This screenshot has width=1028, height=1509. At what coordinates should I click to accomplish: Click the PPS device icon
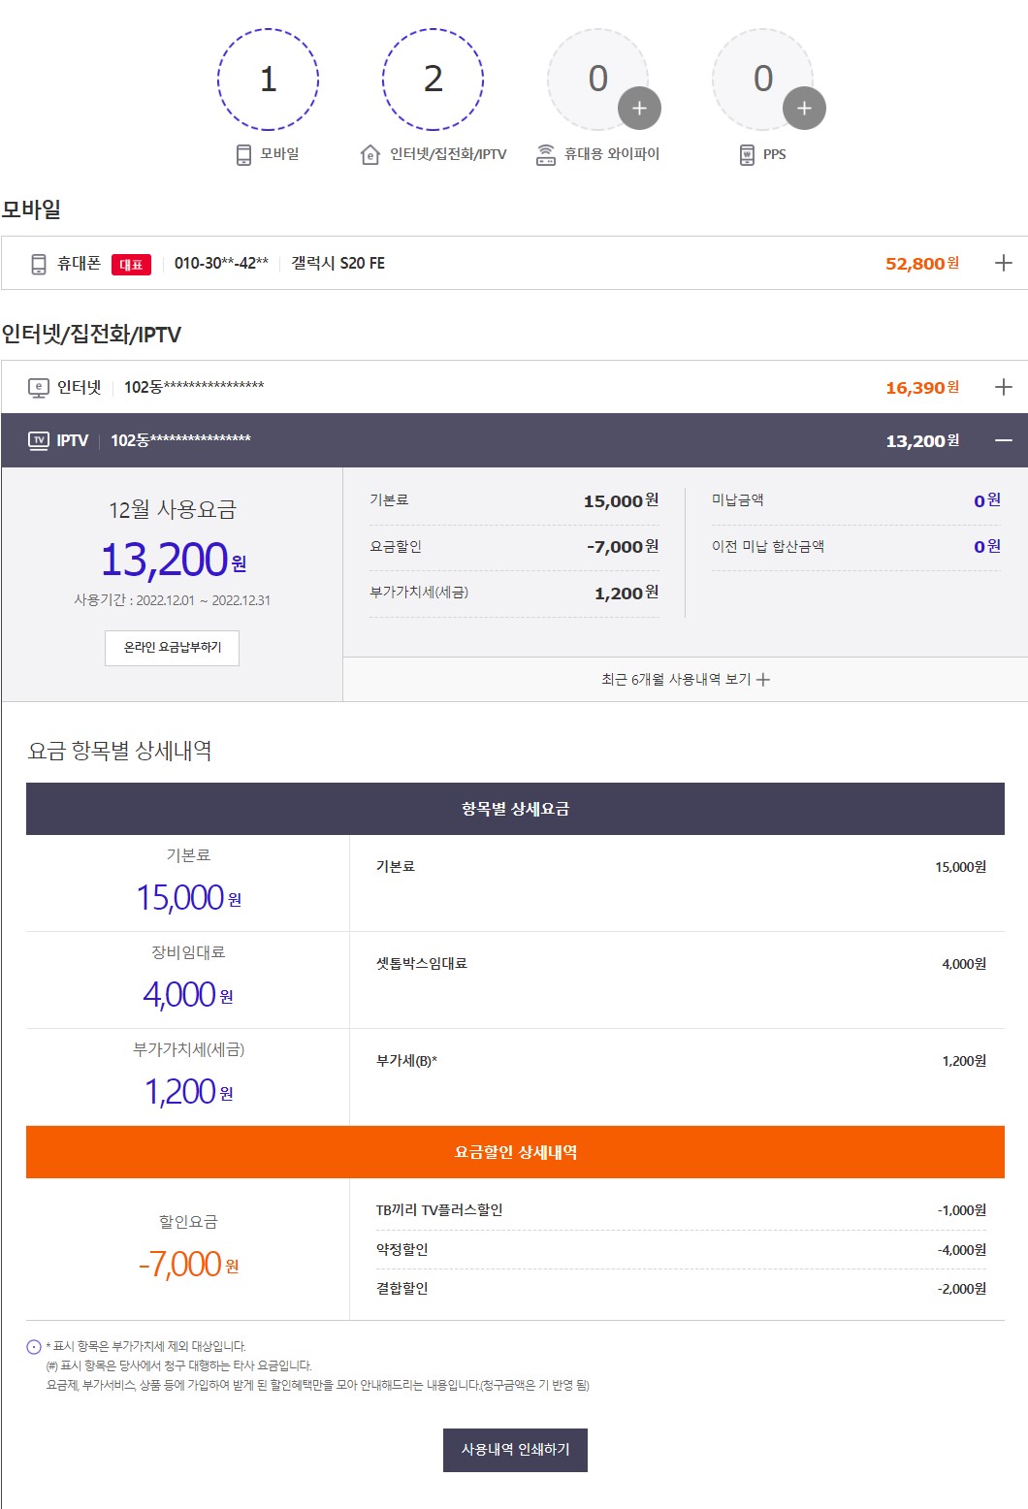pos(747,155)
